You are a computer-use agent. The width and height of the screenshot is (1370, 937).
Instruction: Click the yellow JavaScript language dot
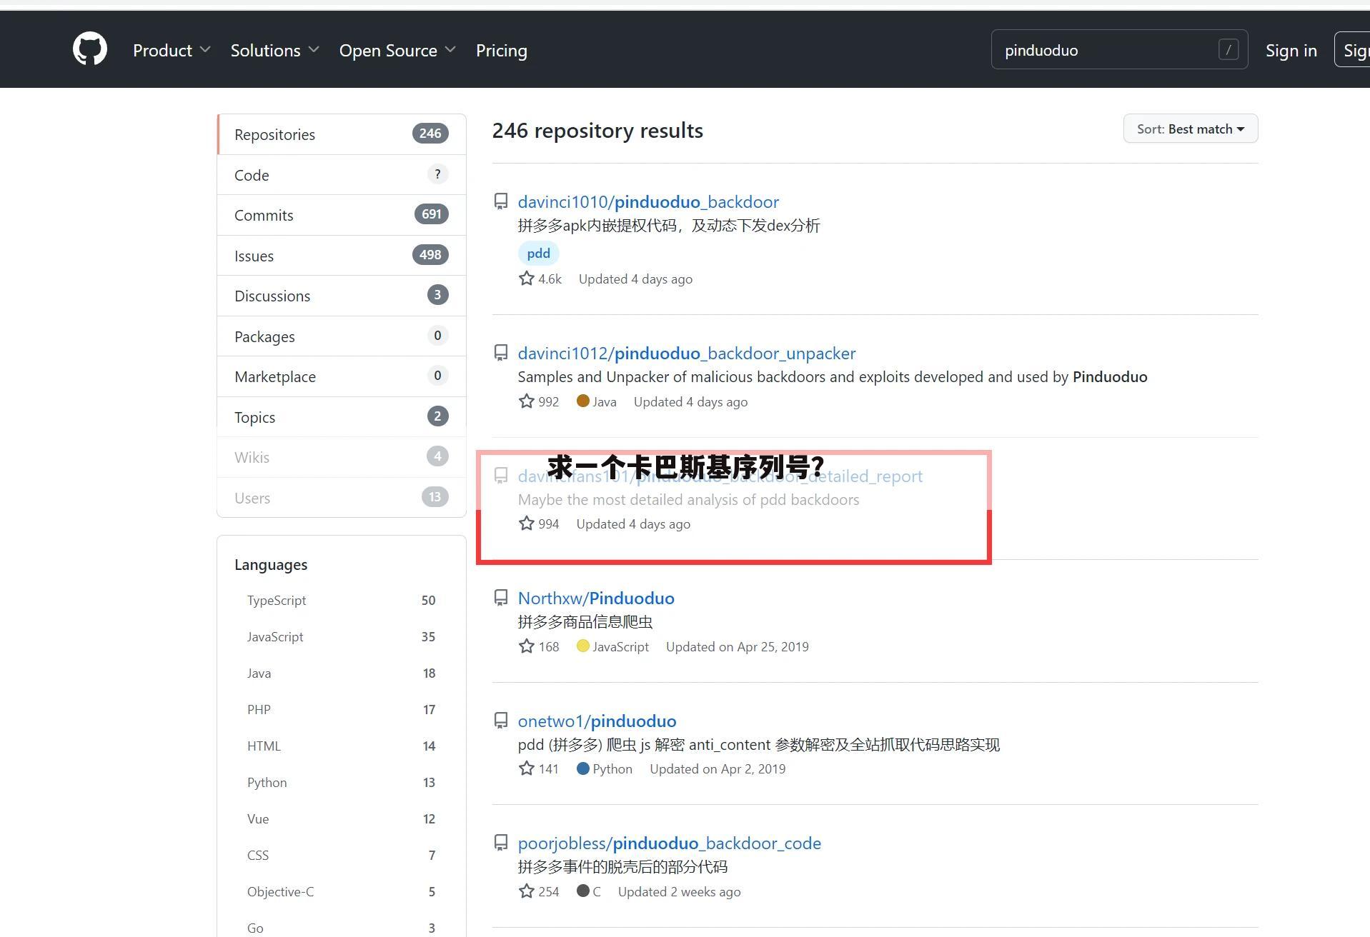(583, 646)
